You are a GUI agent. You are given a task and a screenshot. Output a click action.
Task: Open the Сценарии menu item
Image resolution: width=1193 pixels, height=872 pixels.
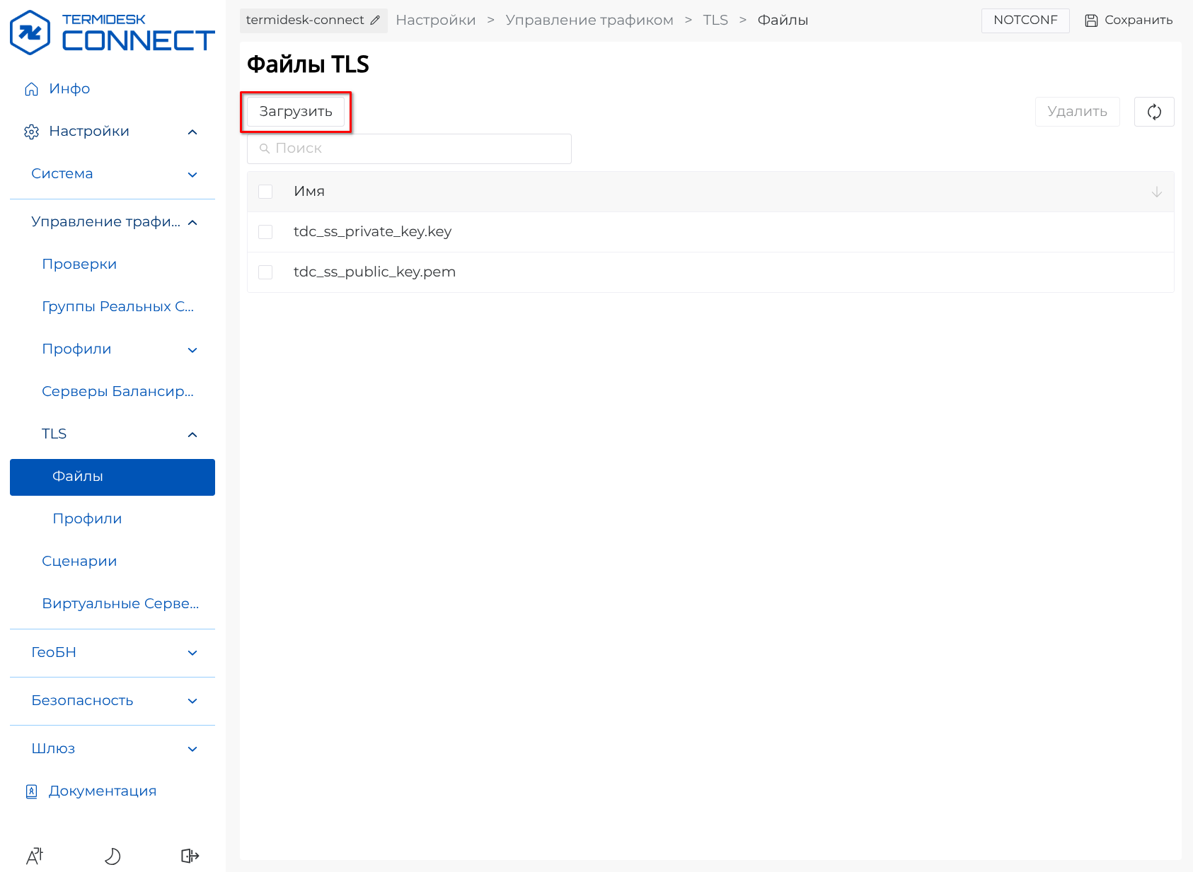coord(79,562)
